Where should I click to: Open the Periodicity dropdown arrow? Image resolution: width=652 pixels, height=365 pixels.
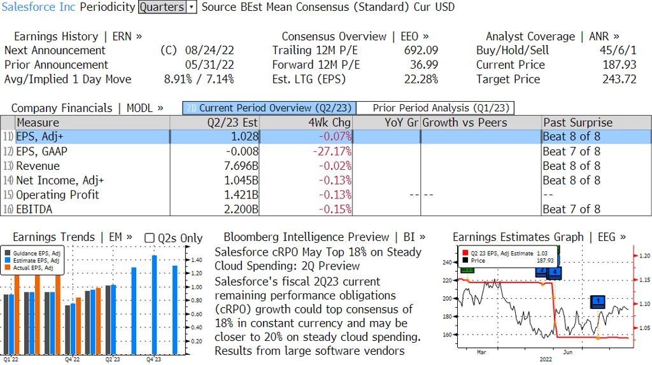[x=191, y=7]
